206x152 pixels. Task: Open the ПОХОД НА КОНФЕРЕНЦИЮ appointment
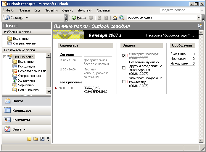pyautogui.click(x=95, y=90)
